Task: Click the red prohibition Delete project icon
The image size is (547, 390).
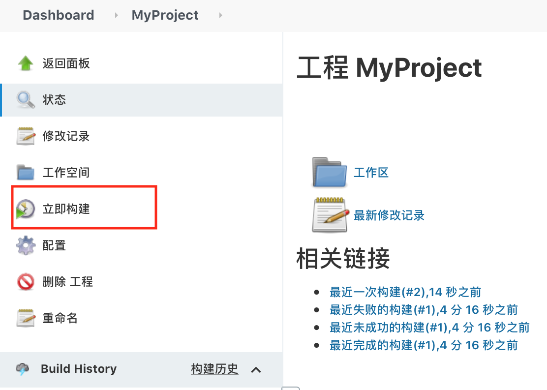Action: [26, 282]
